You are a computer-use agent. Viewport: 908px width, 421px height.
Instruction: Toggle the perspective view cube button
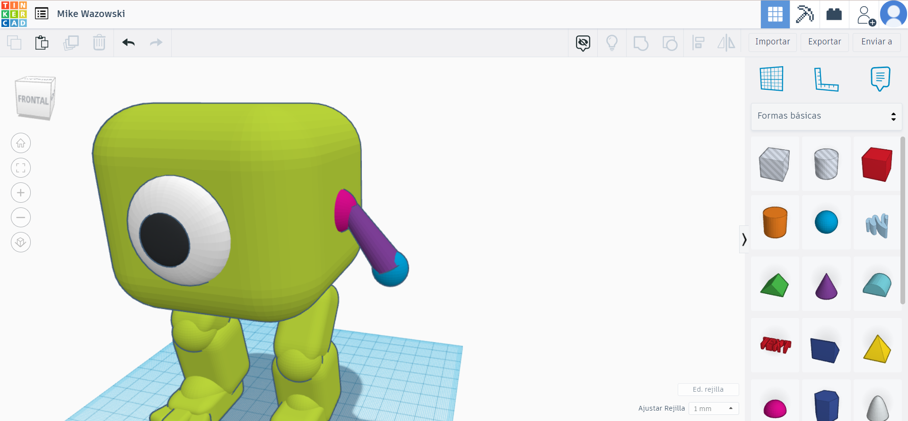point(21,242)
